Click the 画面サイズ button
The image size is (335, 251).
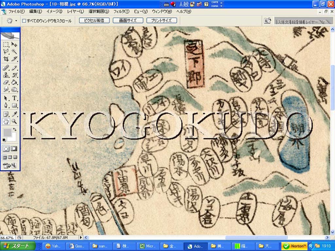point(128,21)
